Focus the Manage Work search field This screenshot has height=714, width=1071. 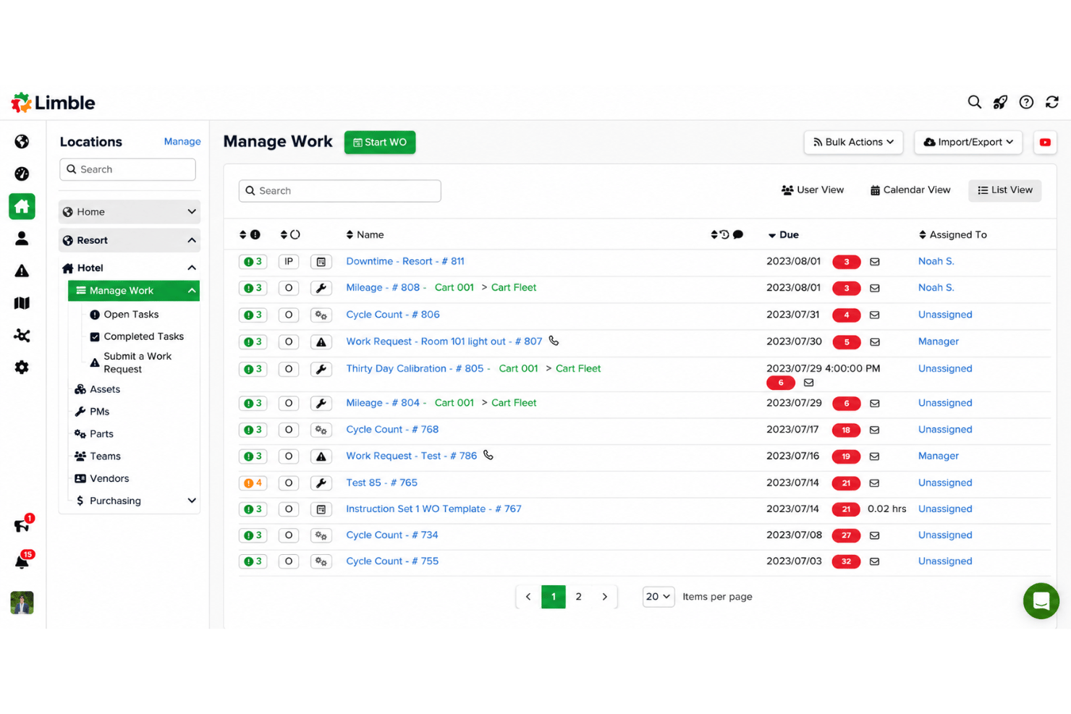(339, 191)
